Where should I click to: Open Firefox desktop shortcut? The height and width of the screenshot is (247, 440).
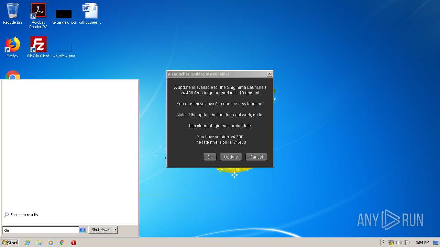[12, 47]
